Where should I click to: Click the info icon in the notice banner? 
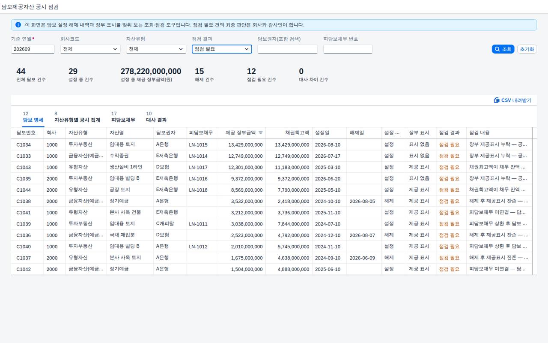pyautogui.click(x=18, y=25)
